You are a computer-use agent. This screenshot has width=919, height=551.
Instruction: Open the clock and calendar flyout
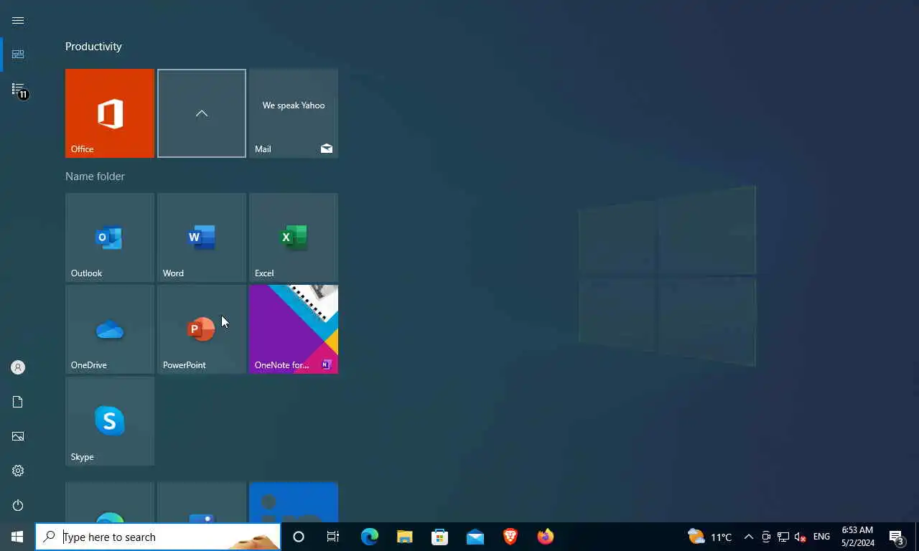pos(858,537)
